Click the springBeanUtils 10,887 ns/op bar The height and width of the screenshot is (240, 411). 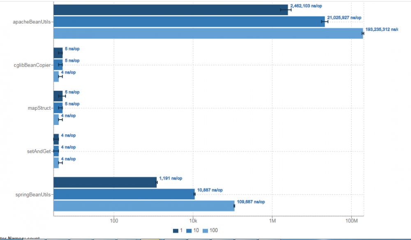tap(124, 194)
